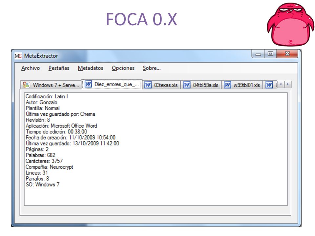Click the 'Autor: Gonzalo' line

(x=42, y=102)
